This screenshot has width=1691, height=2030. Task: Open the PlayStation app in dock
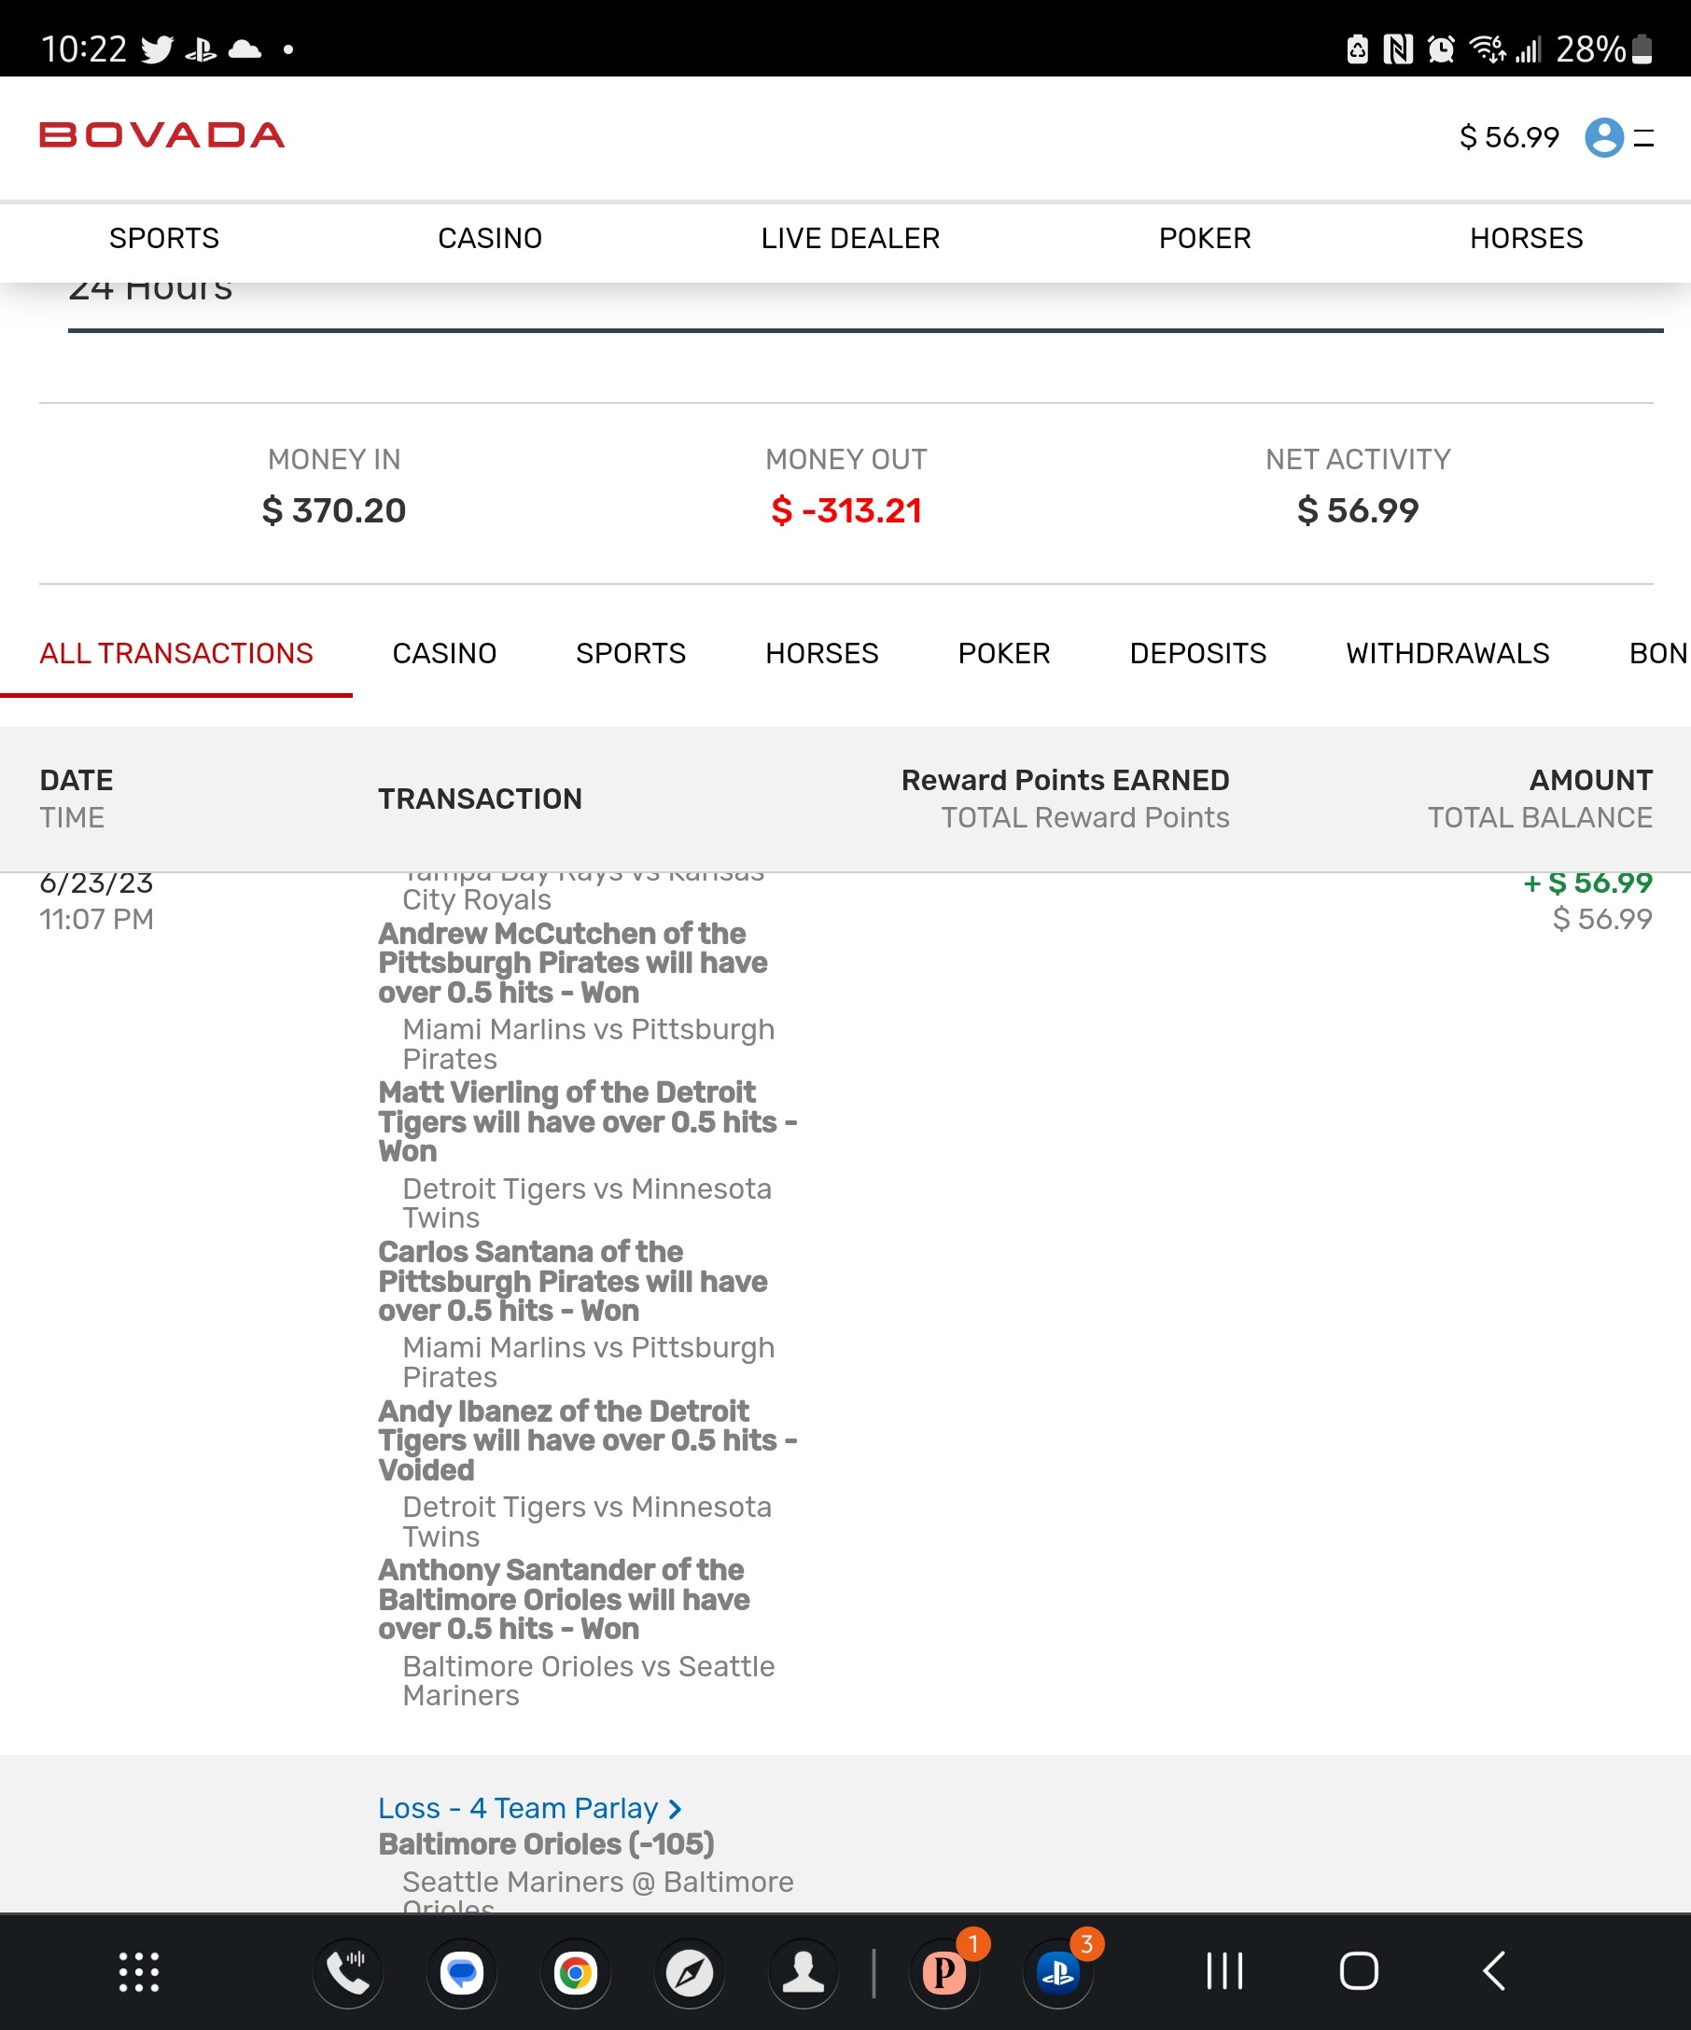[1057, 1972]
